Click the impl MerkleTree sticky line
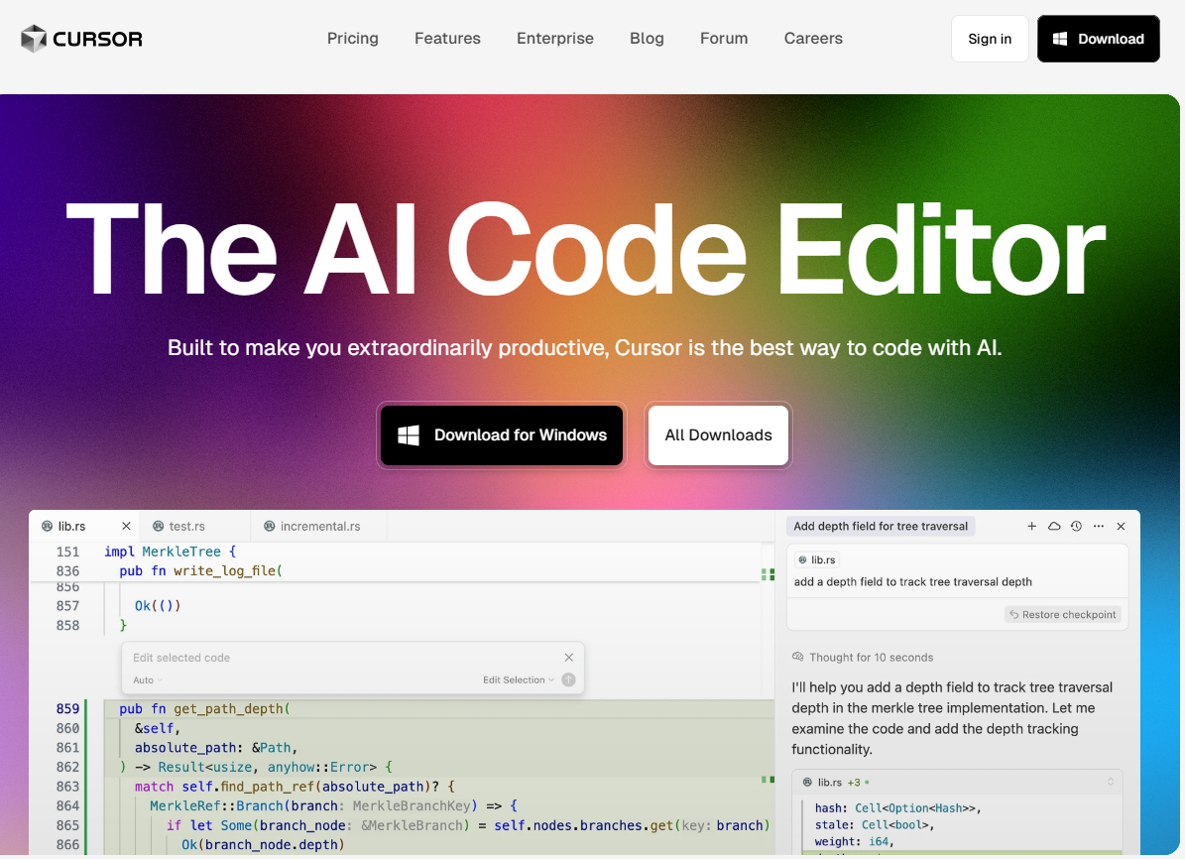Screen dimensions: 1185x859 tap(171, 552)
